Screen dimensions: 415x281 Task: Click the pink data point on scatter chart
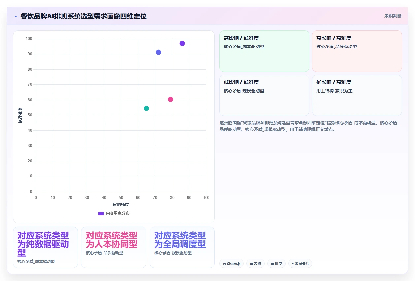pos(170,99)
